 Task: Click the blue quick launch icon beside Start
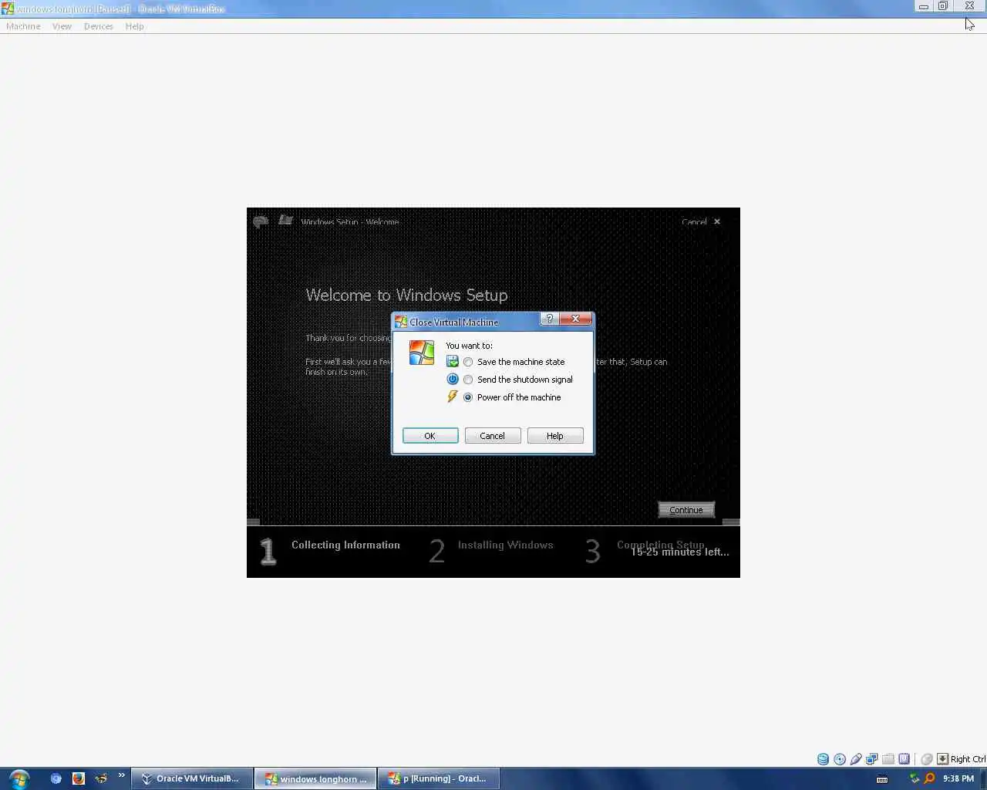pyautogui.click(x=56, y=778)
